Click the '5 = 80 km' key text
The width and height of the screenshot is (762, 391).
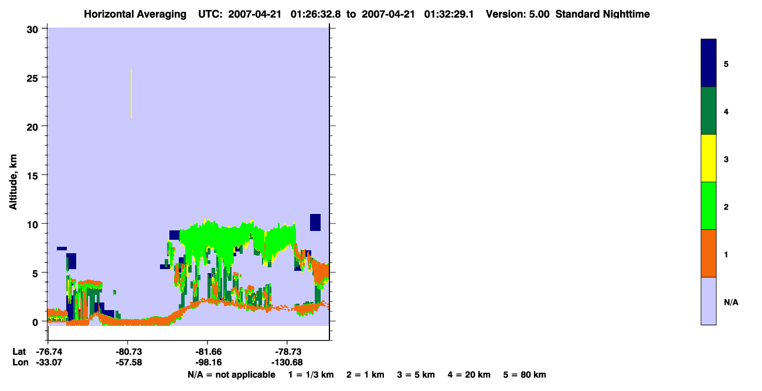click(x=525, y=375)
